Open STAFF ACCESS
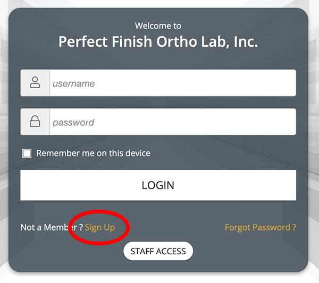 [x=158, y=251]
